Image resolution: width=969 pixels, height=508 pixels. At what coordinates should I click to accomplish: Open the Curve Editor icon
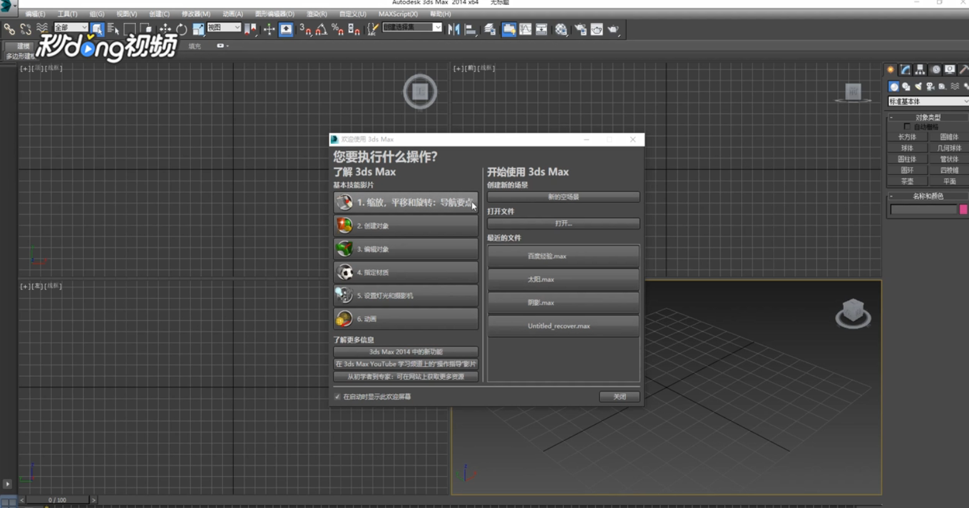pyautogui.click(x=525, y=29)
